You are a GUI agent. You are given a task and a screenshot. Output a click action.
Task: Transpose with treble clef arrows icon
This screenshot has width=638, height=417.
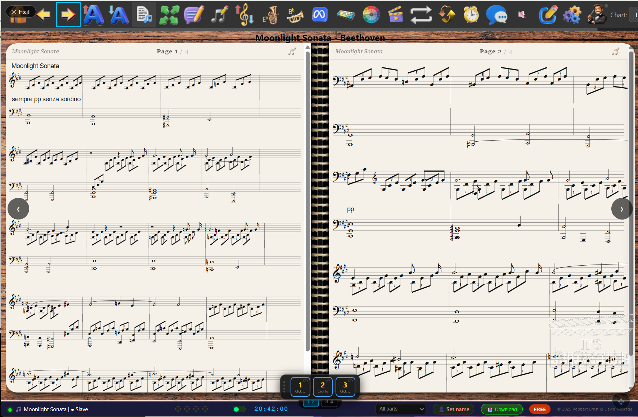pos(244,15)
